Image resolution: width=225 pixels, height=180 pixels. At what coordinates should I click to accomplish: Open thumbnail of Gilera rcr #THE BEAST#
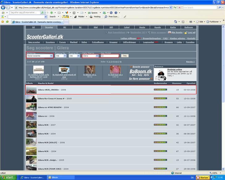(x=31, y=107)
